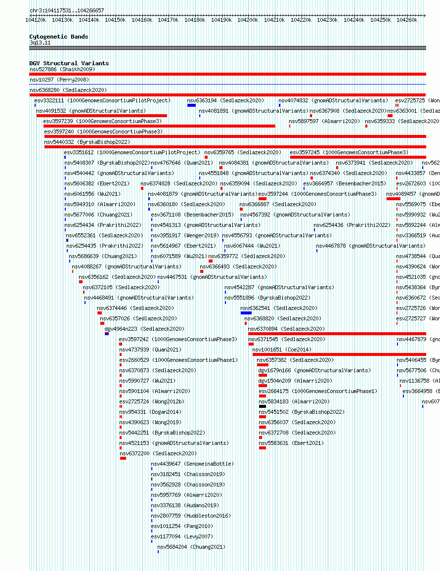Select the nsv6368280 (Sedlazeck2020) label
This screenshot has width=440, height=571.
point(68,90)
